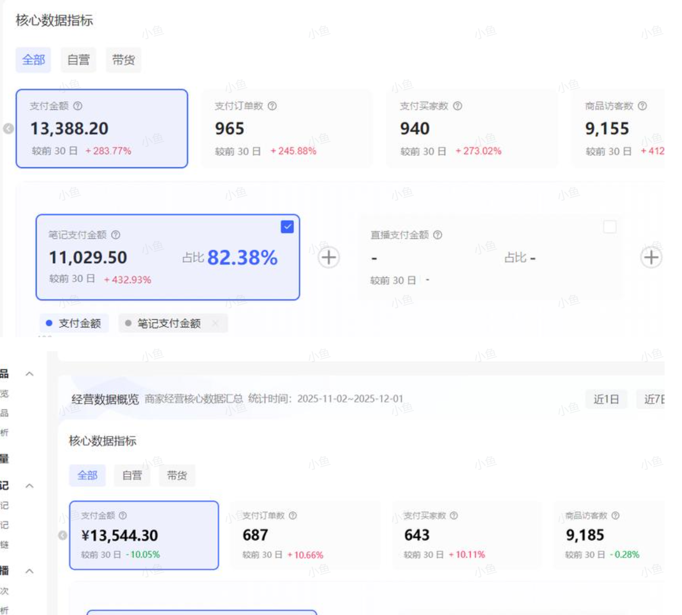
Task: Click the plus icon beside 直播支付金额 card
Action: pyautogui.click(x=650, y=257)
